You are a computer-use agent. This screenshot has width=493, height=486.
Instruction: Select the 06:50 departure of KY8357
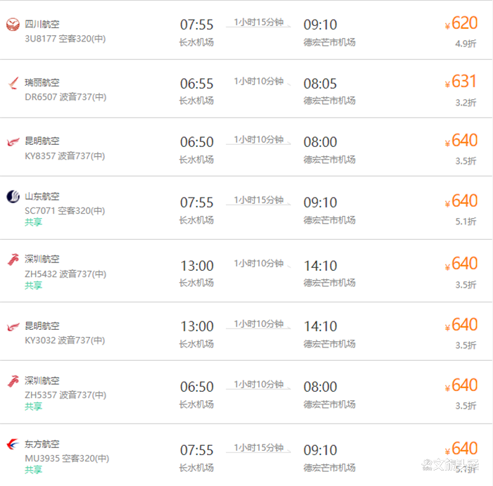tap(196, 142)
